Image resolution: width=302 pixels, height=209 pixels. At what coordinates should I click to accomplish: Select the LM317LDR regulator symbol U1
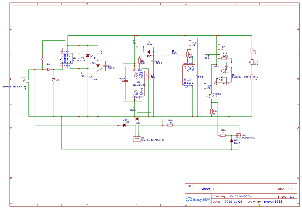[x=66, y=59]
